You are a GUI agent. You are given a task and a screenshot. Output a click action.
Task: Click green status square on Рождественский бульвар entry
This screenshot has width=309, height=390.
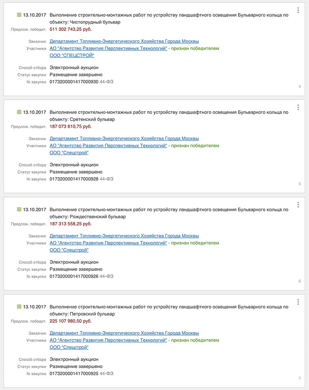(19, 209)
